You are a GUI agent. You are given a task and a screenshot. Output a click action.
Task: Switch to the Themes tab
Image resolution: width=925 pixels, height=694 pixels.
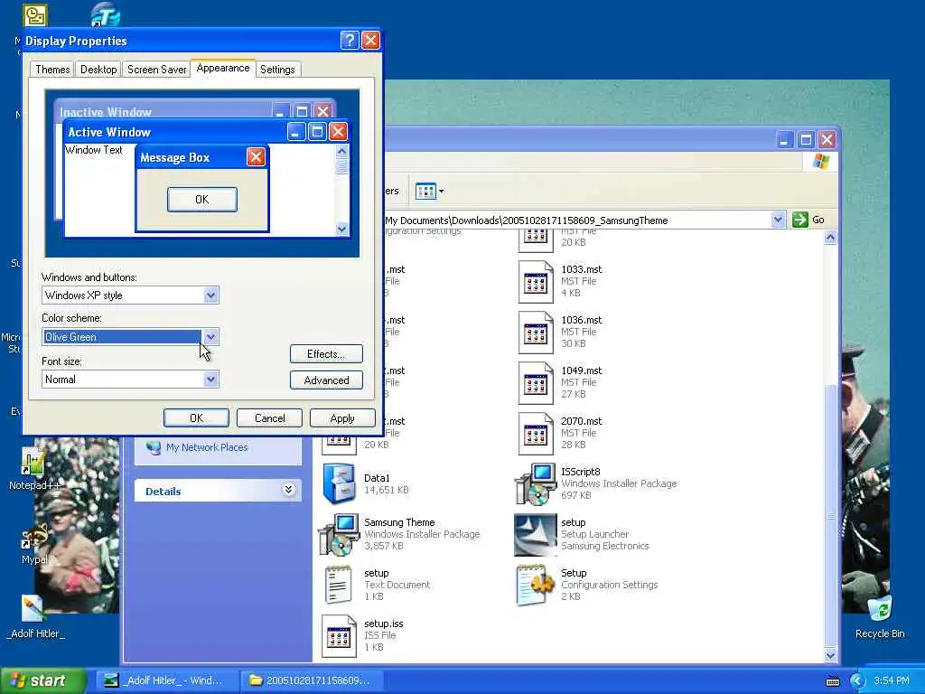coord(52,70)
